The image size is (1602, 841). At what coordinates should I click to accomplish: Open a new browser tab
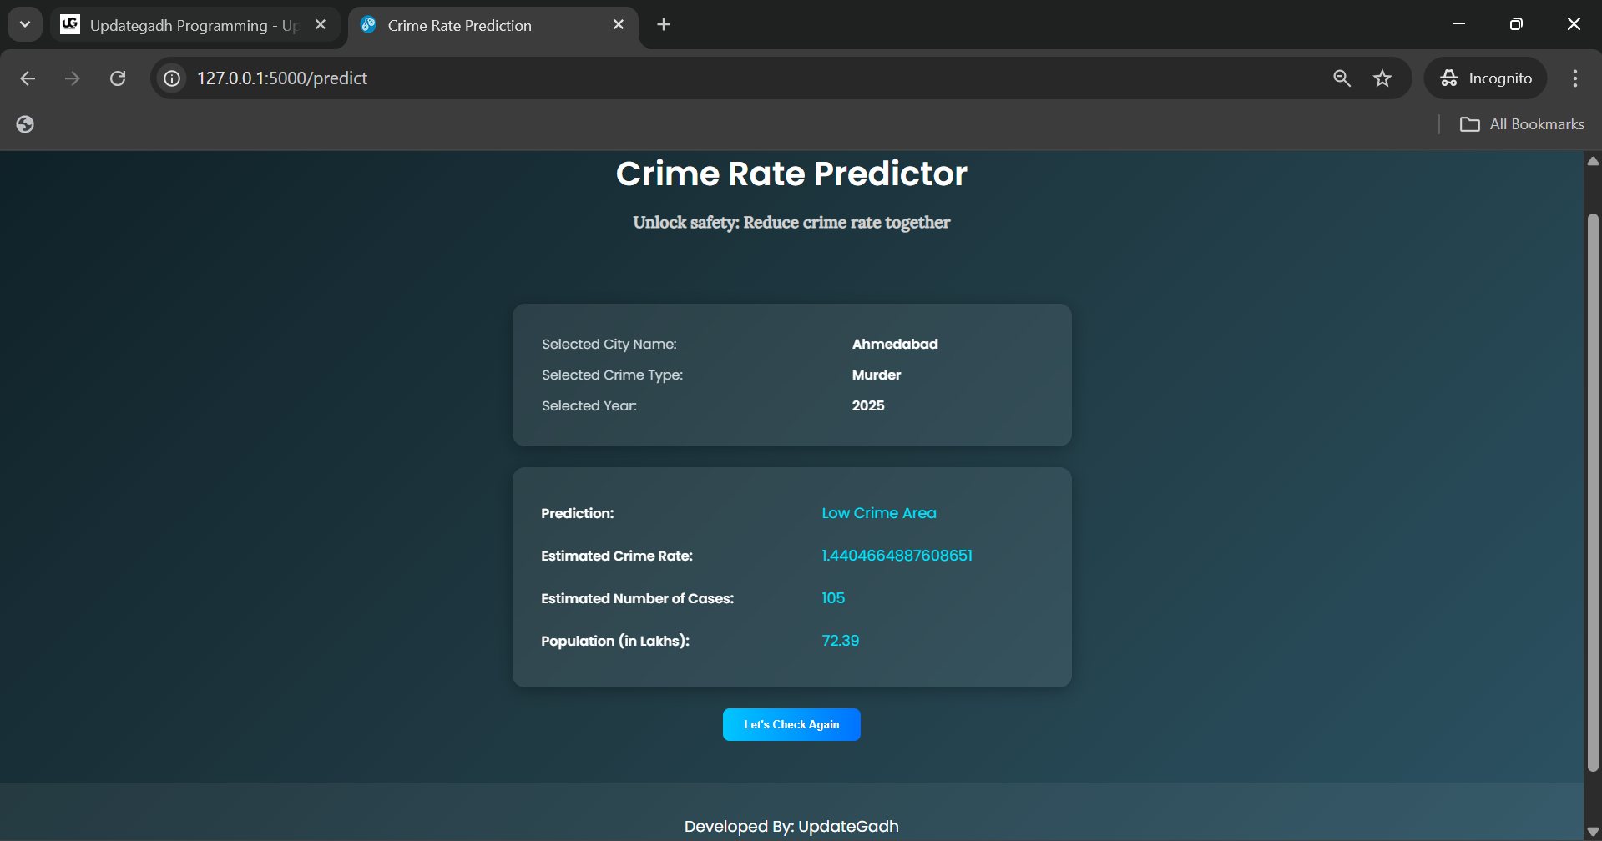664,25
